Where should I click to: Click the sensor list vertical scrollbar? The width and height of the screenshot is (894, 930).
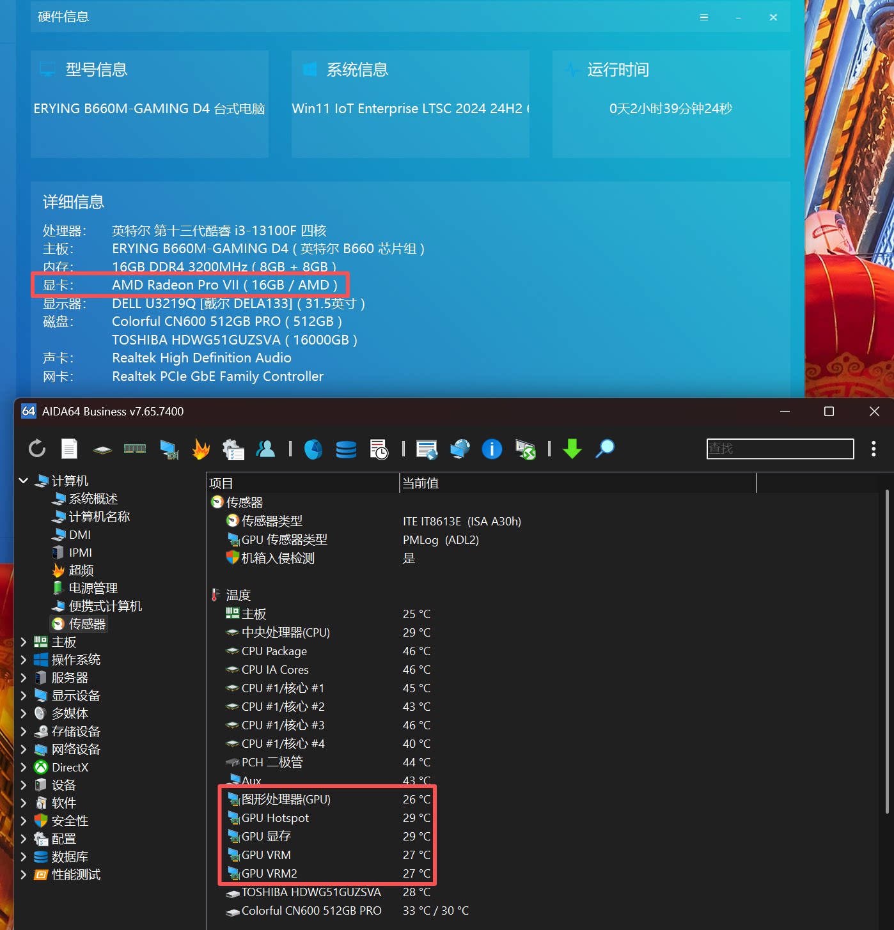pyautogui.click(x=888, y=652)
